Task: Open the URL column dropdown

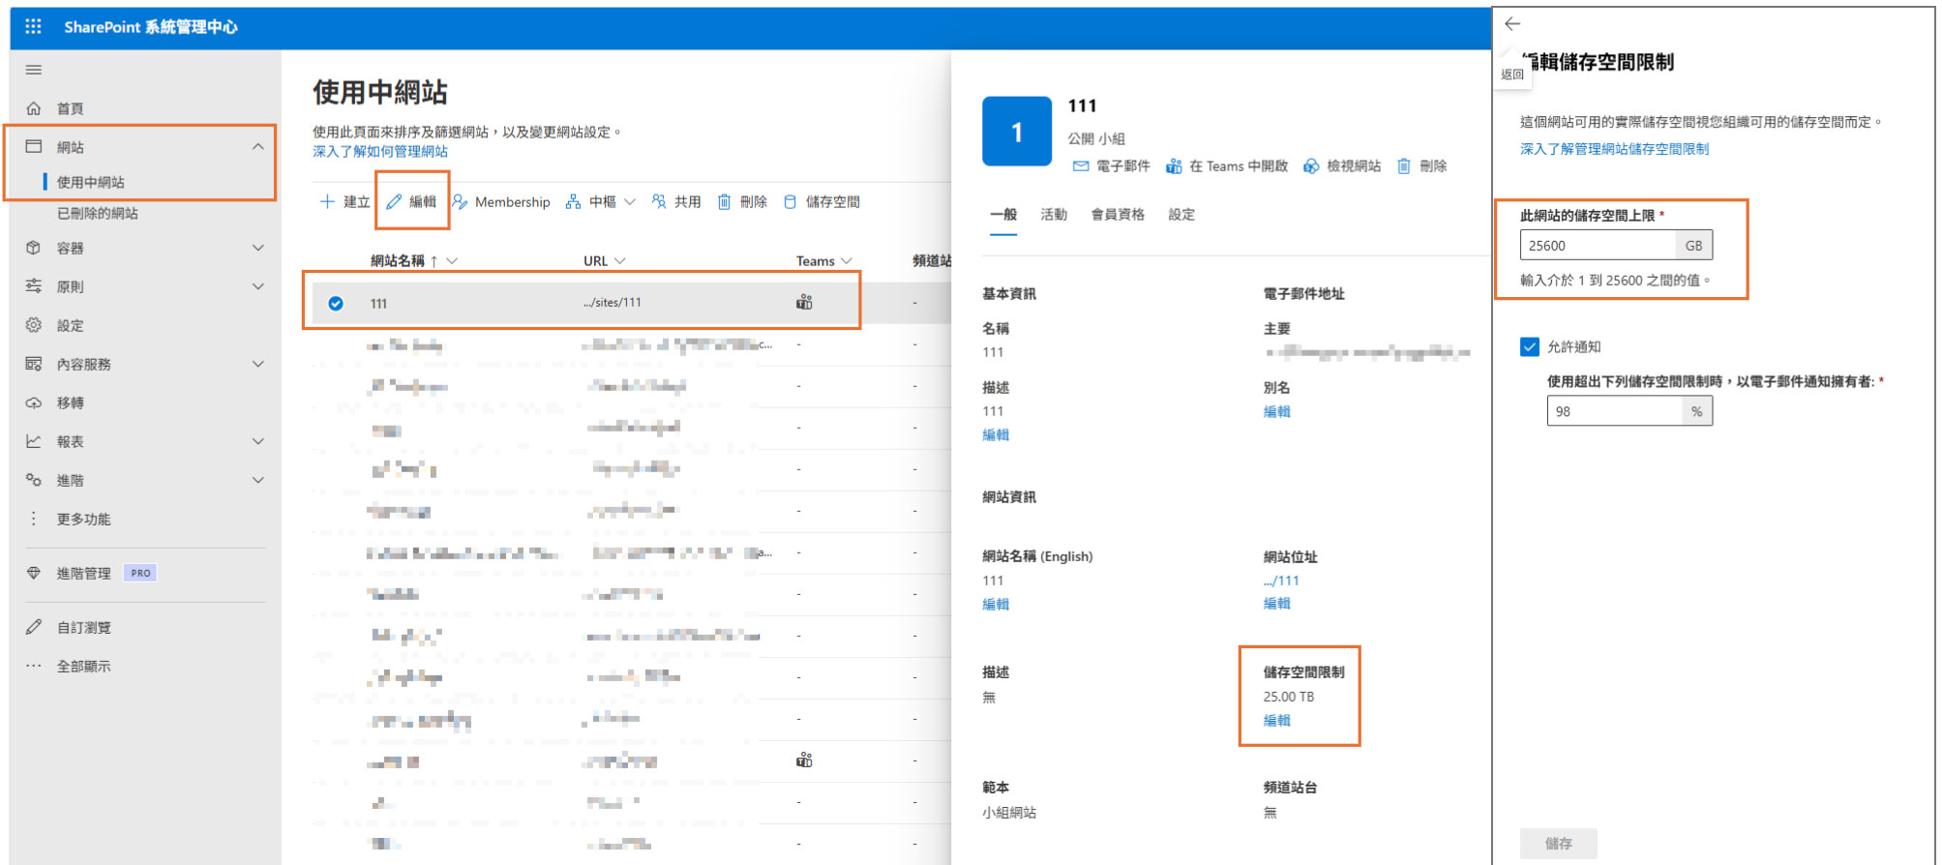Action: pos(620,261)
